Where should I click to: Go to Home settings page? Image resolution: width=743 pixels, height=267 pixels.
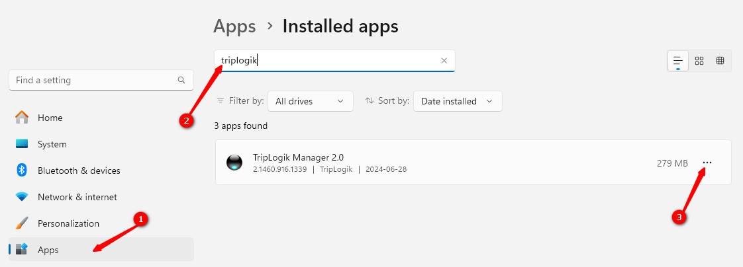click(101, 117)
